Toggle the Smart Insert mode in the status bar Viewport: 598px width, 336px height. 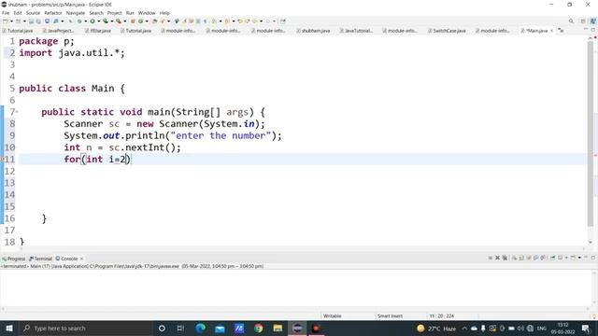pos(390,315)
